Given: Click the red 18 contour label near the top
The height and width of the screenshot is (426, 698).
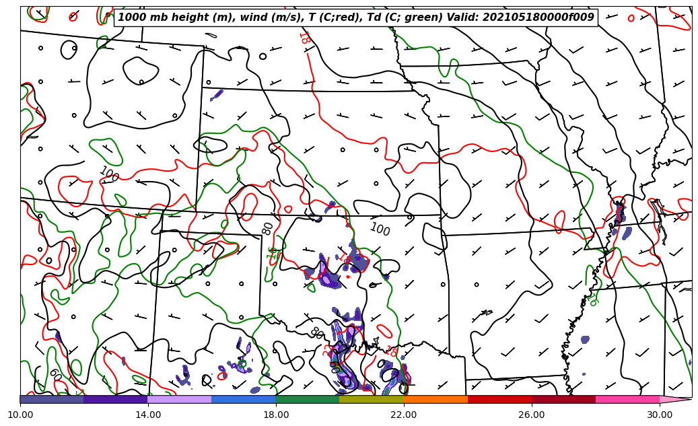Looking at the screenshot, I should (304, 37).
